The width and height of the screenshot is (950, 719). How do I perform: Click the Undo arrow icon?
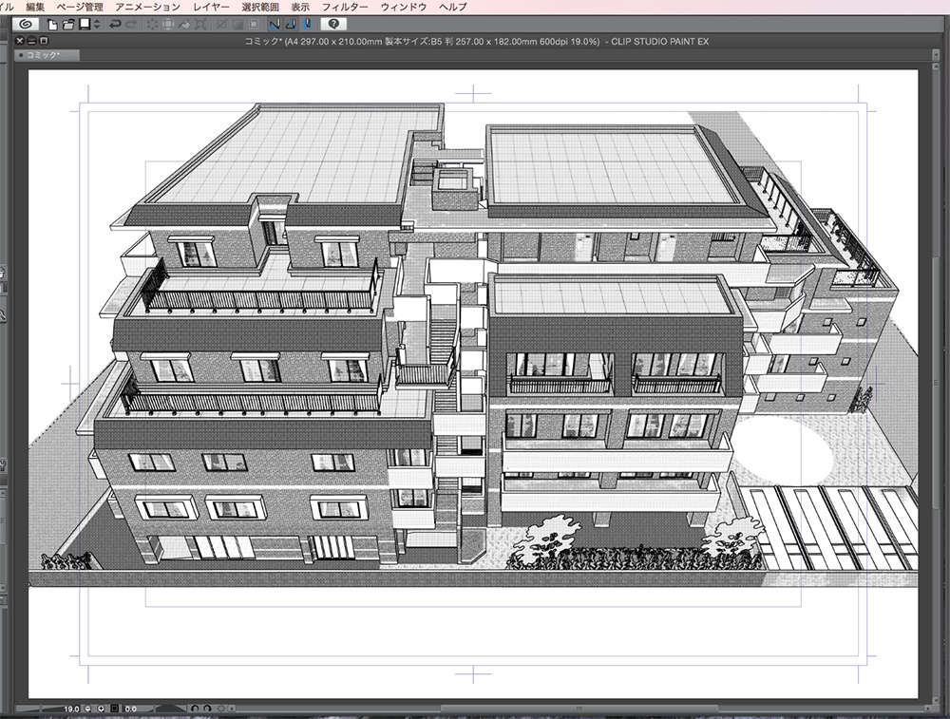pyautogui.click(x=113, y=24)
